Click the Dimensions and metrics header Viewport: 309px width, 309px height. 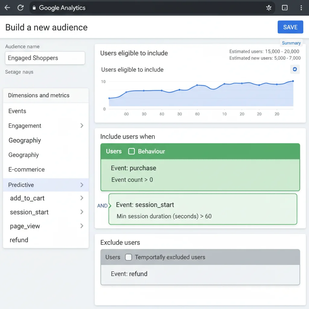coord(46,95)
